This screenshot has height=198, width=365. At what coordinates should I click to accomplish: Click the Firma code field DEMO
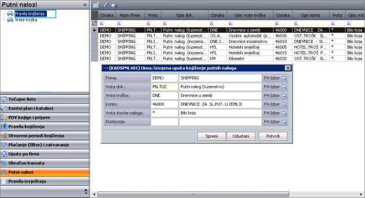coord(164,78)
